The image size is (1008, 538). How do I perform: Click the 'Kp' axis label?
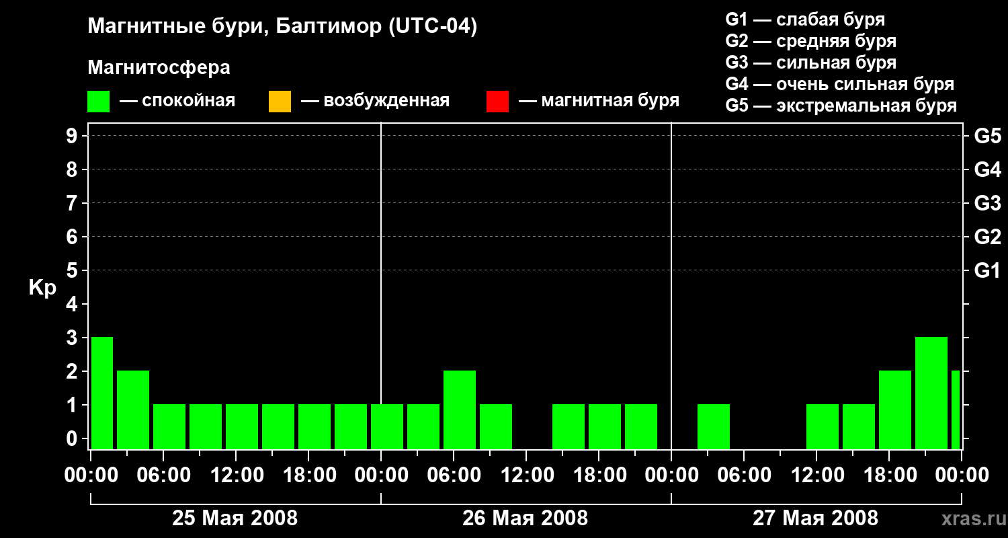pyautogui.click(x=42, y=288)
